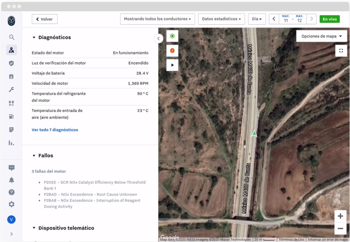Image resolution: width=350 pixels, height=242 pixels.
Task: Open the Día period menu
Action: click(257, 19)
